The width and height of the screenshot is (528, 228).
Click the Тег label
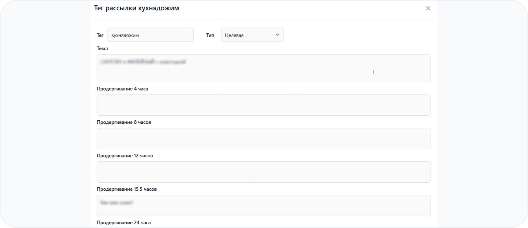coord(100,35)
